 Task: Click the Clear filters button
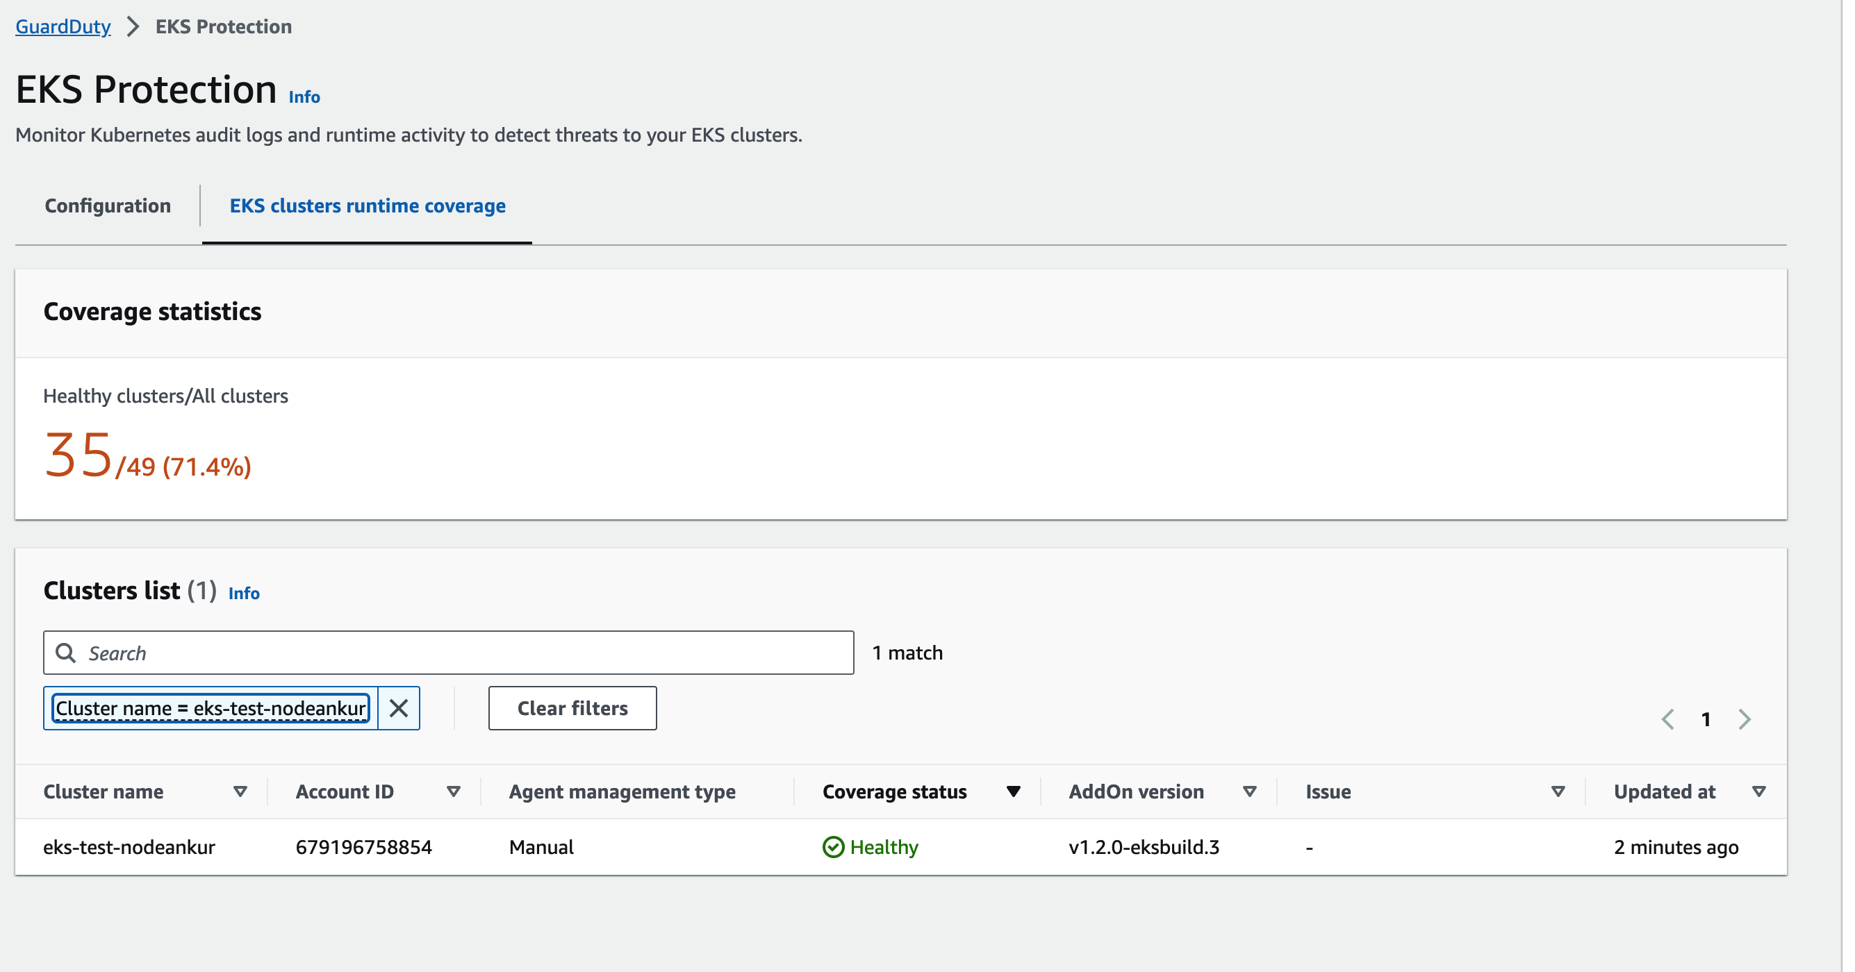tap(572, 707)
